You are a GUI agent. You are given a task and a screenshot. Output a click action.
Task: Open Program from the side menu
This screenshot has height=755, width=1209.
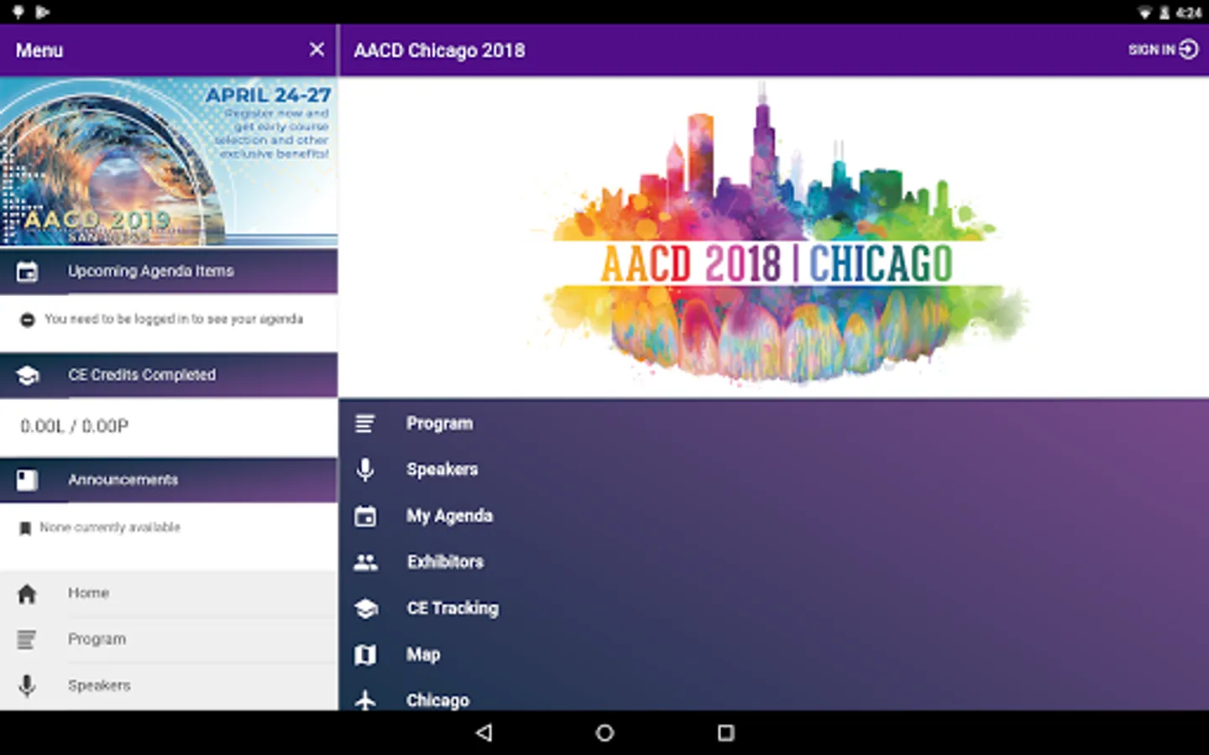169,639
